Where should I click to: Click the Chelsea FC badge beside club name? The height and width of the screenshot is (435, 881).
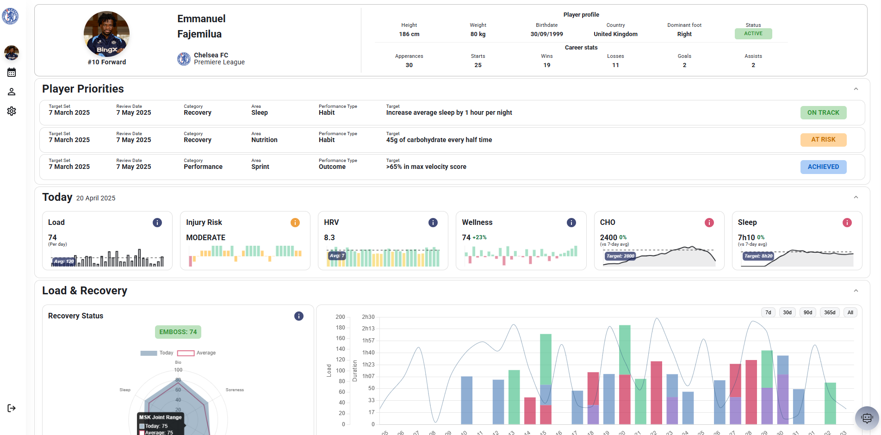click(x=184, y=59)
